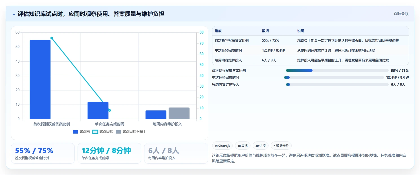Click the blue bar for 首次找到权威答案比例

click(x=40, y=79)
